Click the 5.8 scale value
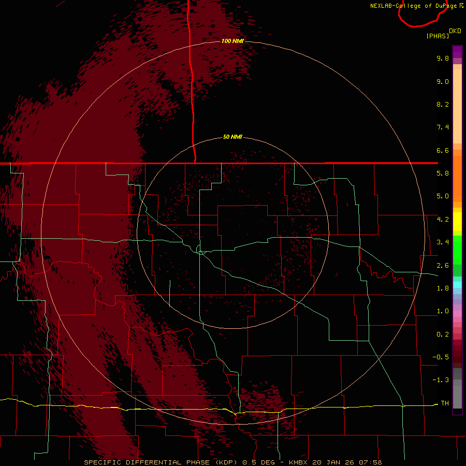The image size is (466, 466). coord(443,173)
